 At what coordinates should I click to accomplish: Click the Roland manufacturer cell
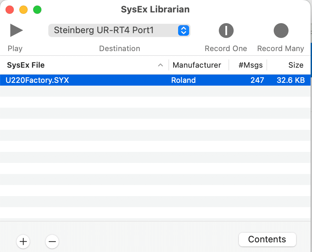[183, 80]
